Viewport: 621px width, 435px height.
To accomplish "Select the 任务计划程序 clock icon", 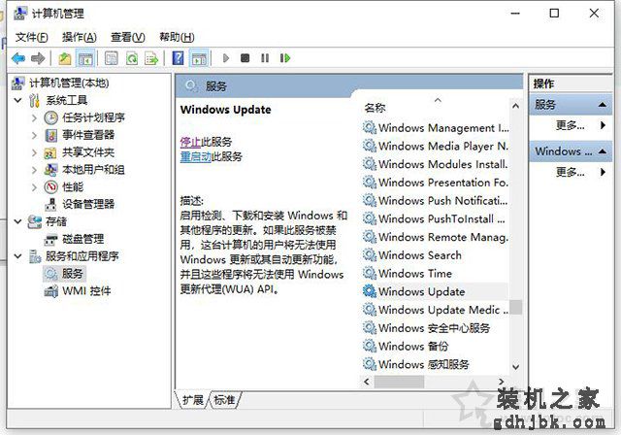I will tap(50, 117).
